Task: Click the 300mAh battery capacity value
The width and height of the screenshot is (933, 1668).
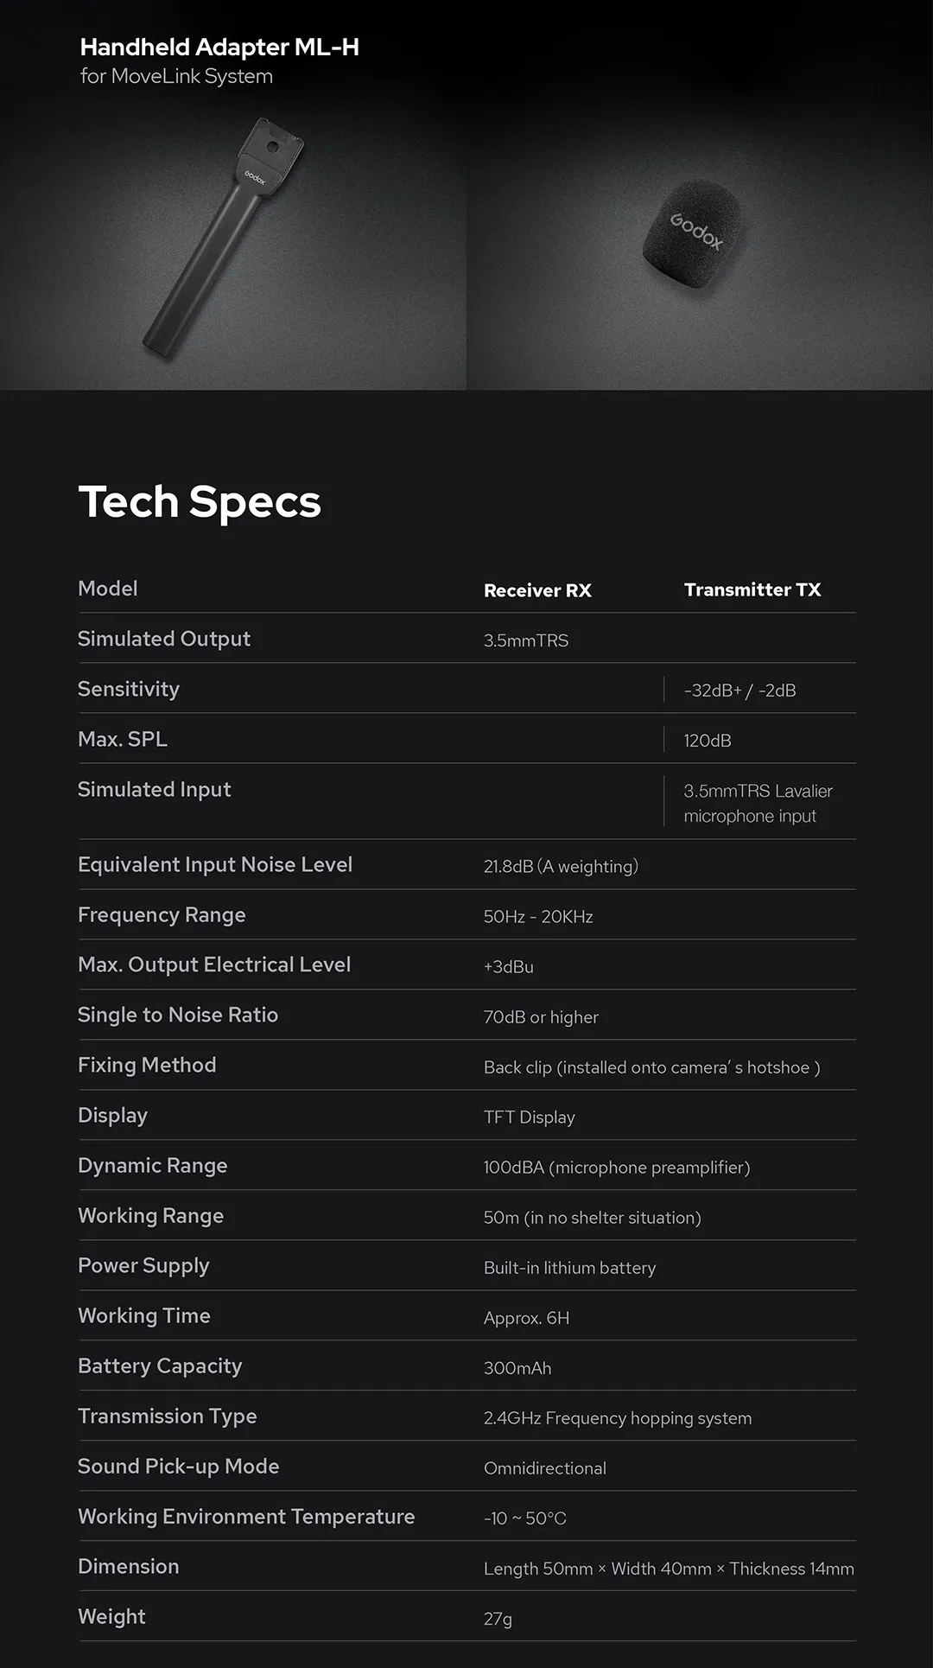Action: [517, 1368]
